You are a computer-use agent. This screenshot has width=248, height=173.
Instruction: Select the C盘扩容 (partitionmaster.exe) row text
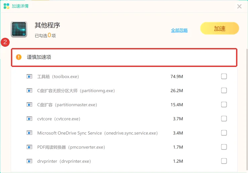(67, 105)
